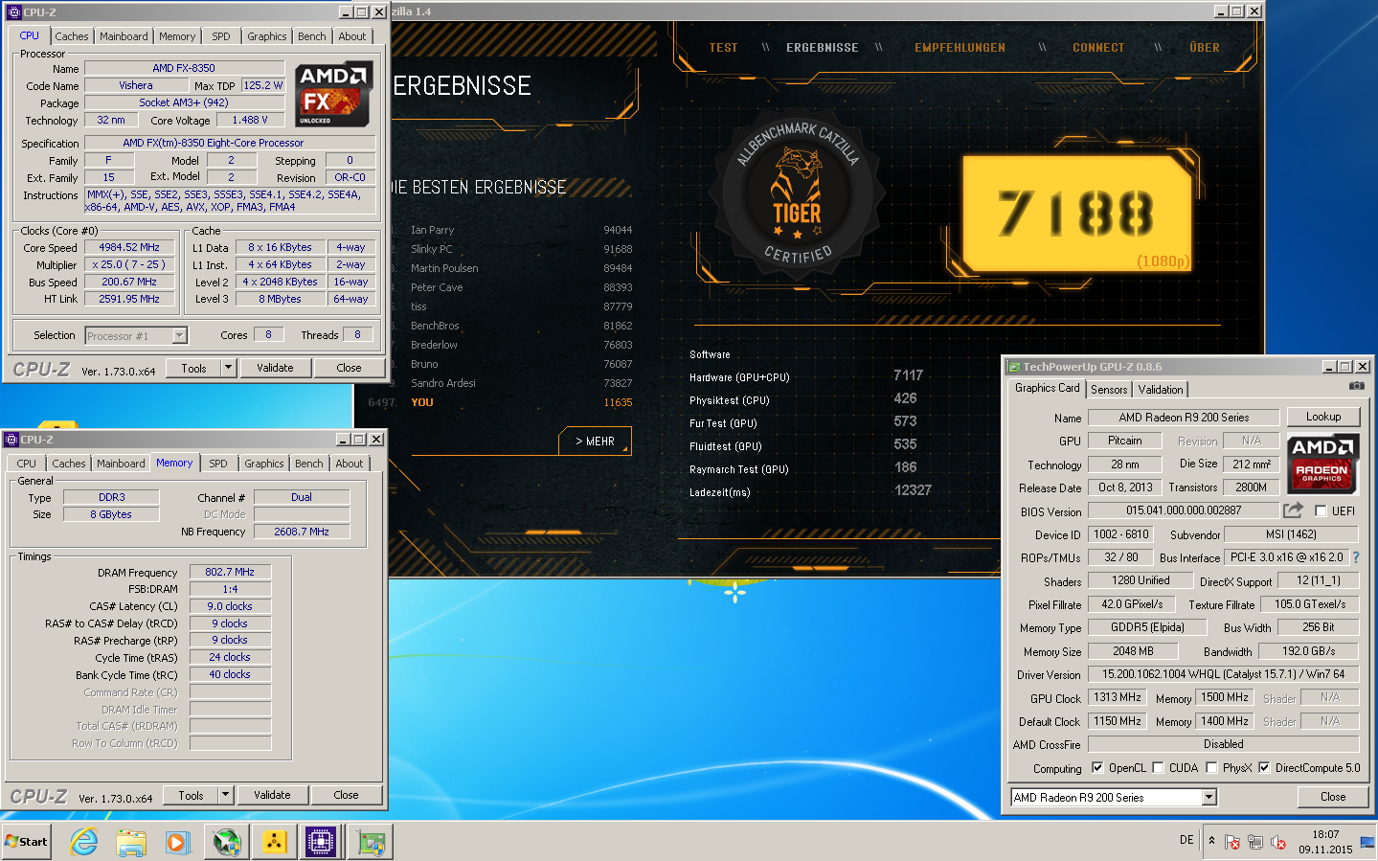This screenshot has height=861, width=1378.
Task: Open Windows Media Player from taskbar
Action: click(178, 842)
